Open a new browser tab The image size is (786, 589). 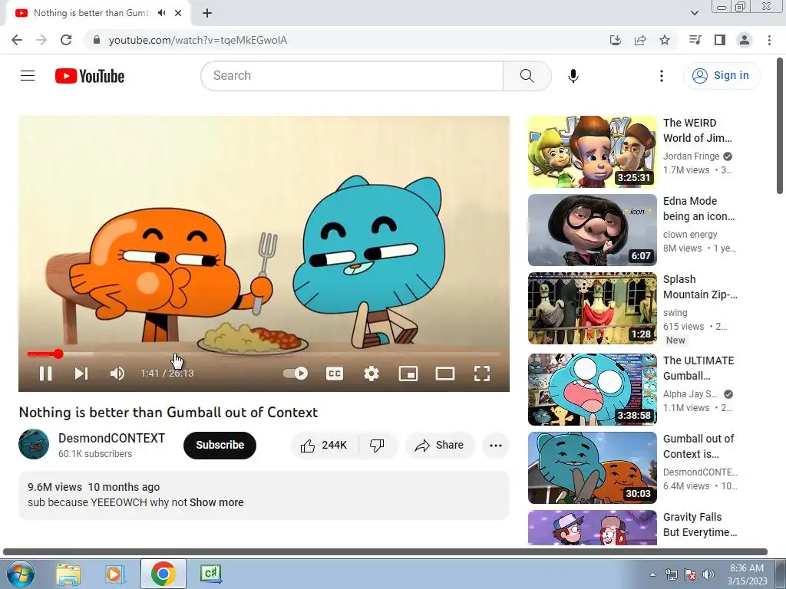207,14
